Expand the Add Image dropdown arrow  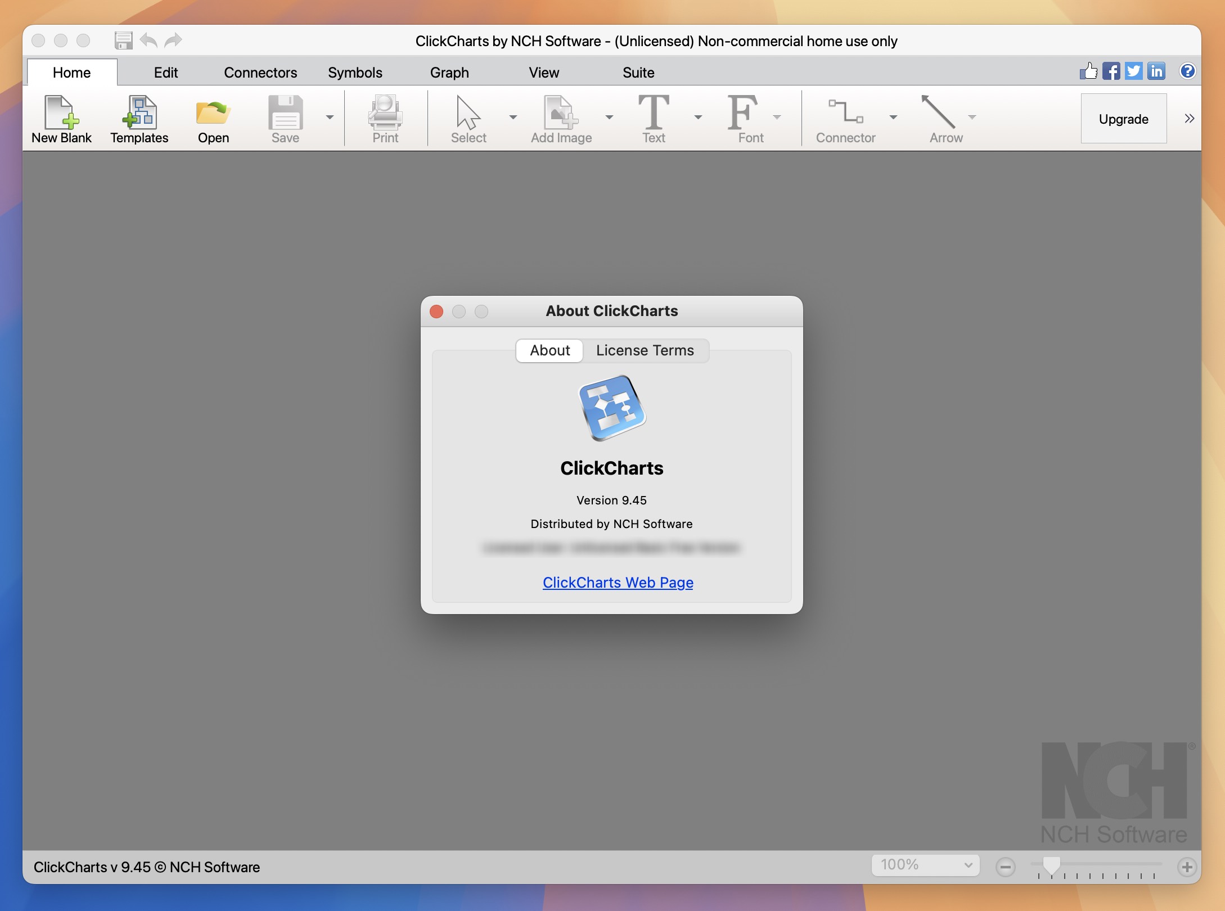click(609, 117)
